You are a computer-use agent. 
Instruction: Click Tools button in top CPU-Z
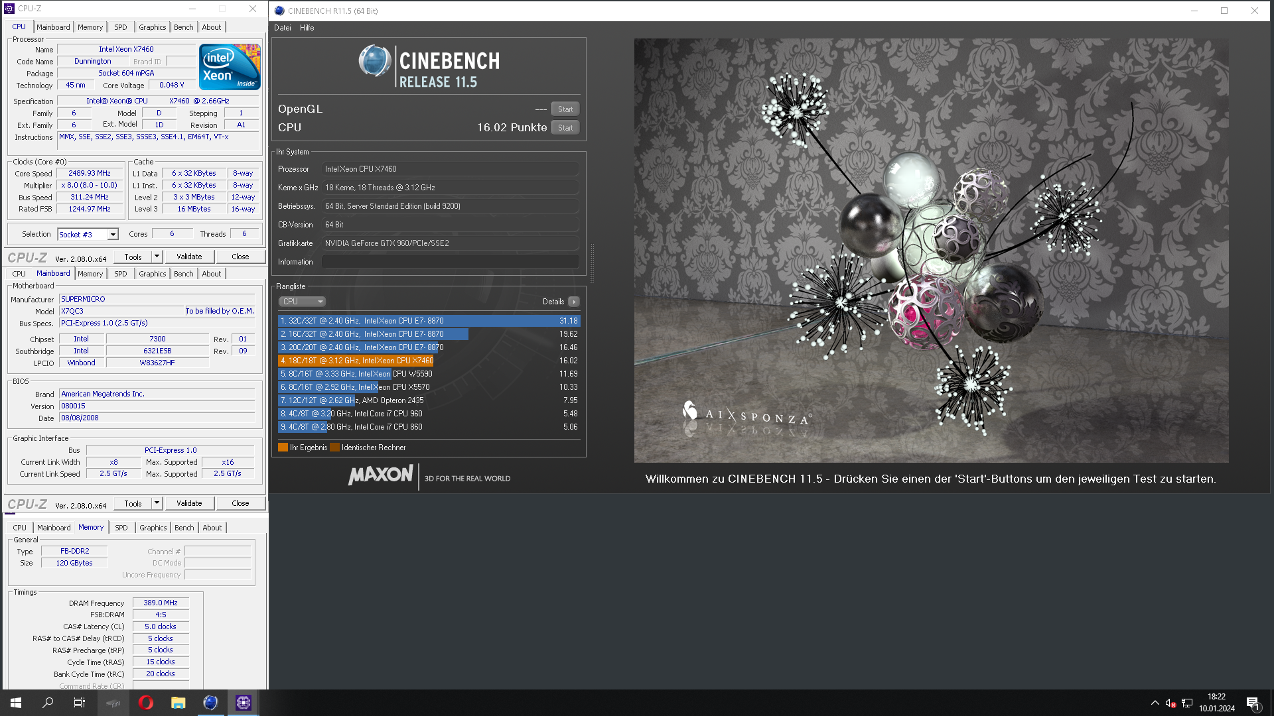pos(133,257)
